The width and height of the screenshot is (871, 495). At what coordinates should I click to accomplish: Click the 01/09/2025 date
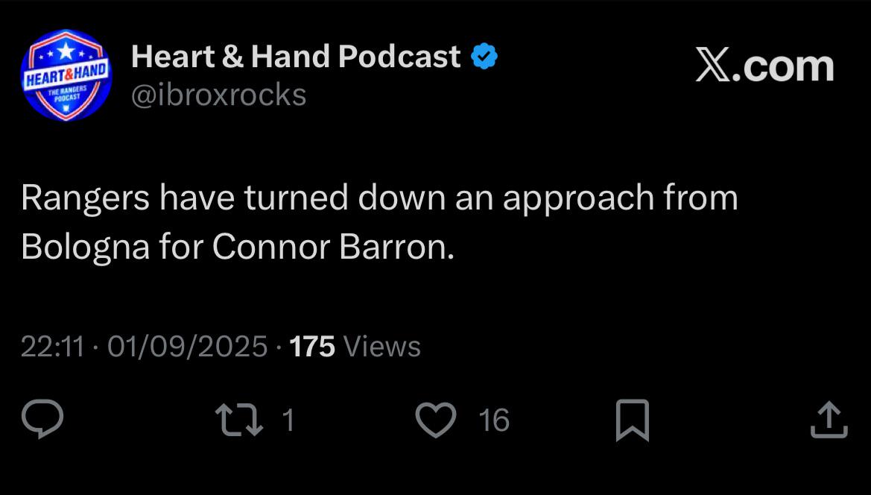(x=188, y=347)
